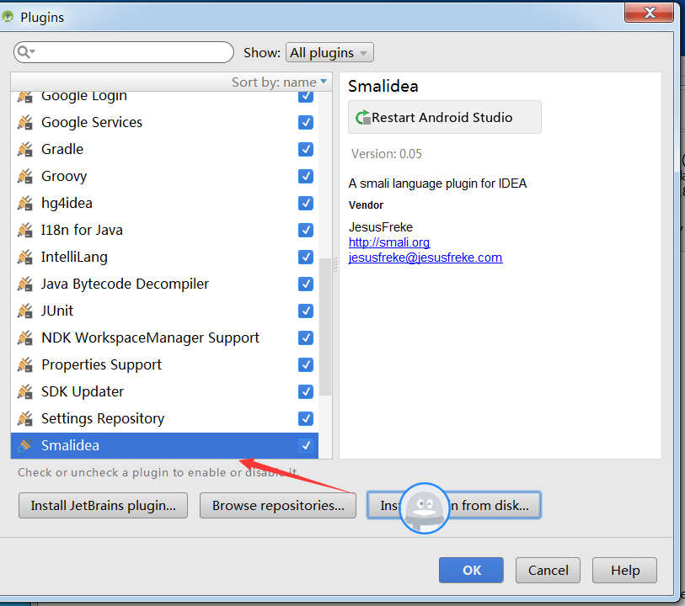This screenshot has height=606, width=685.
Task: Click the plugin icon beside Groovy
Action: click(x=25, y=177)
